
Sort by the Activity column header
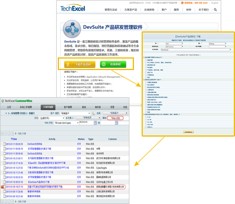click(52, 139)
